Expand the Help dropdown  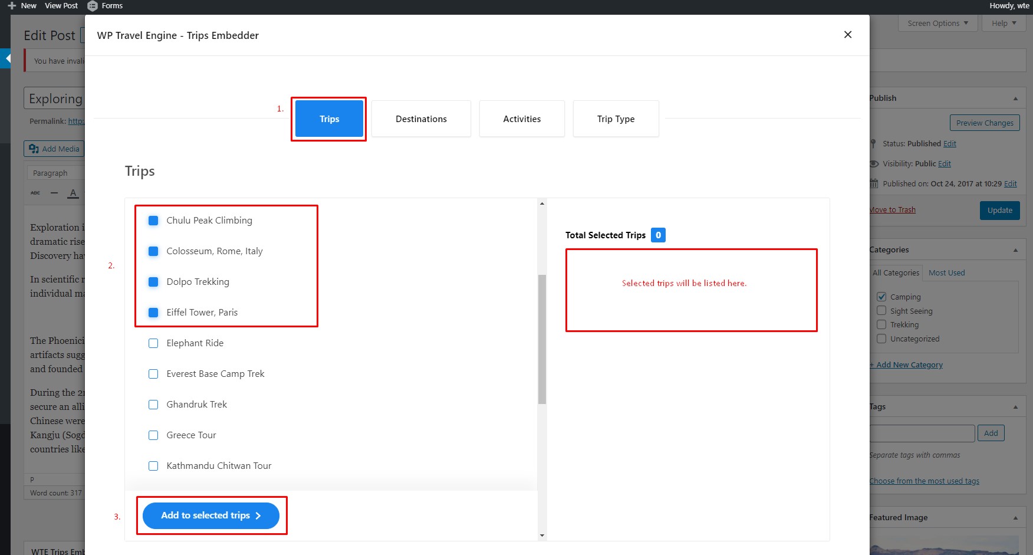(1004, 24)
